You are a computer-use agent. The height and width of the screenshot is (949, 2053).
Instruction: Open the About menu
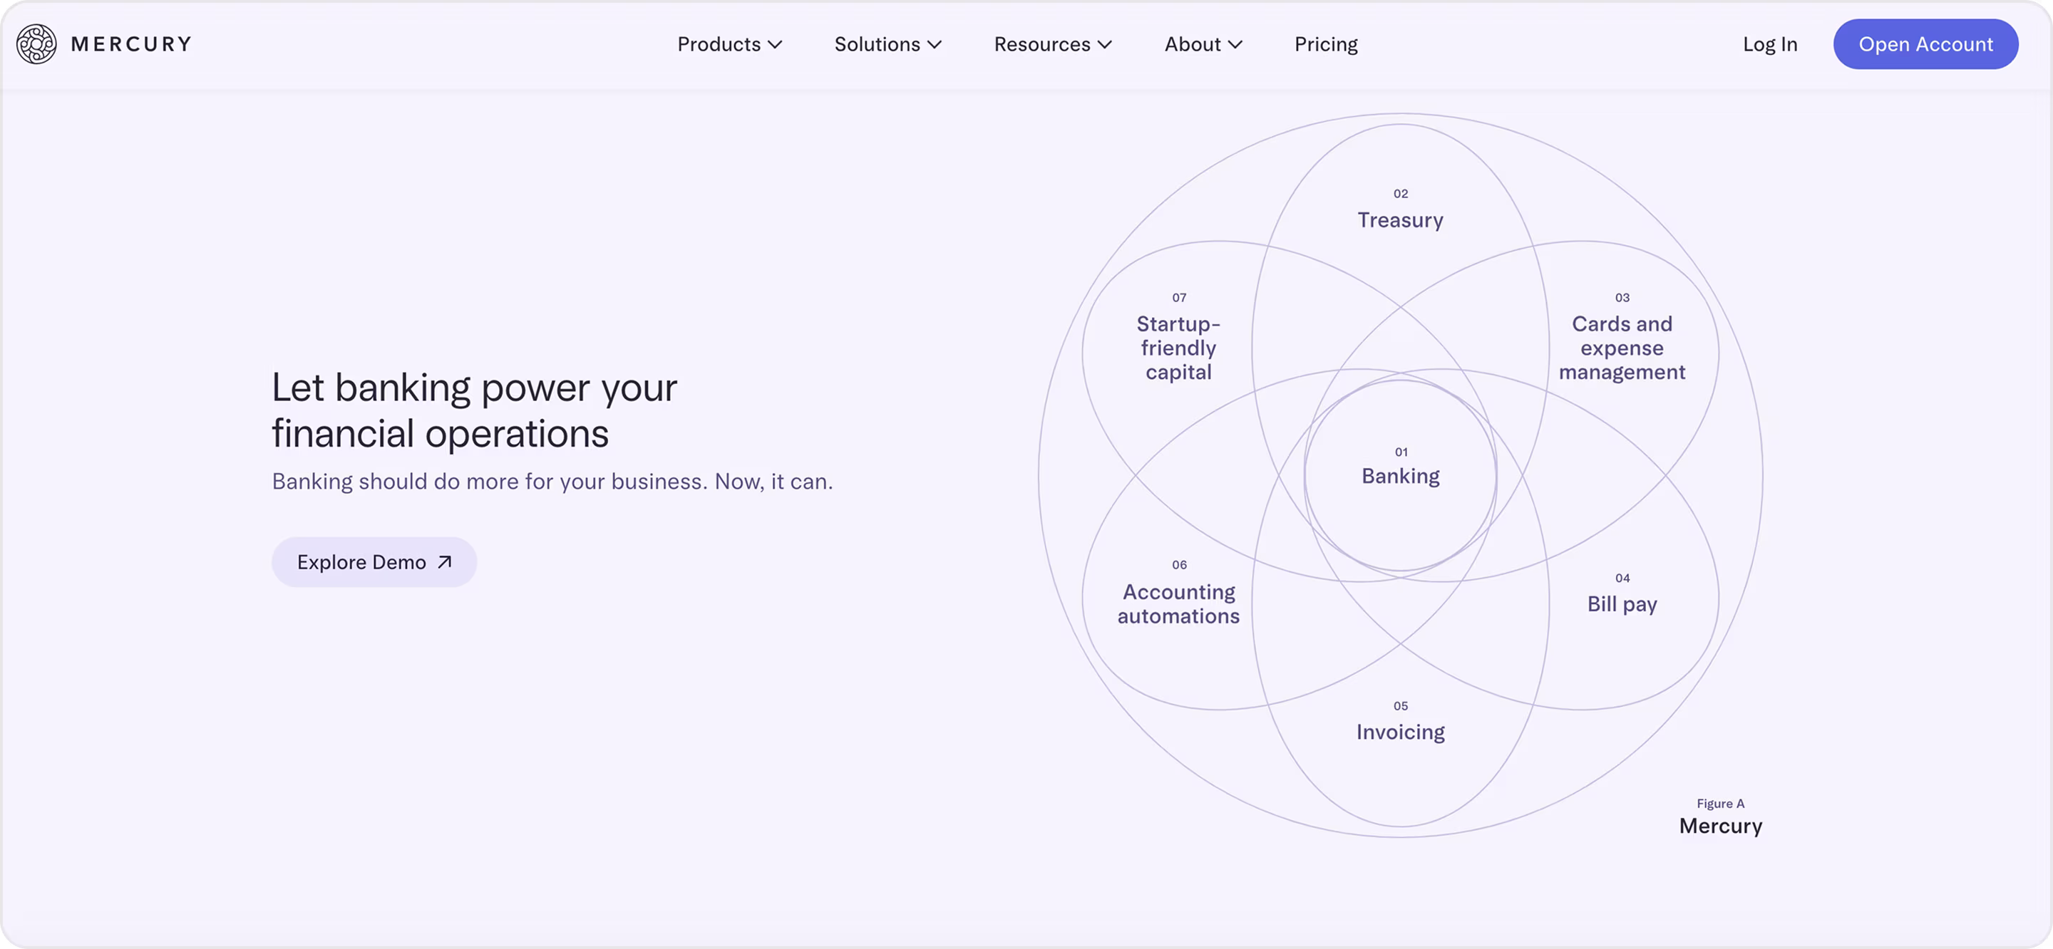pos(1203,44)
